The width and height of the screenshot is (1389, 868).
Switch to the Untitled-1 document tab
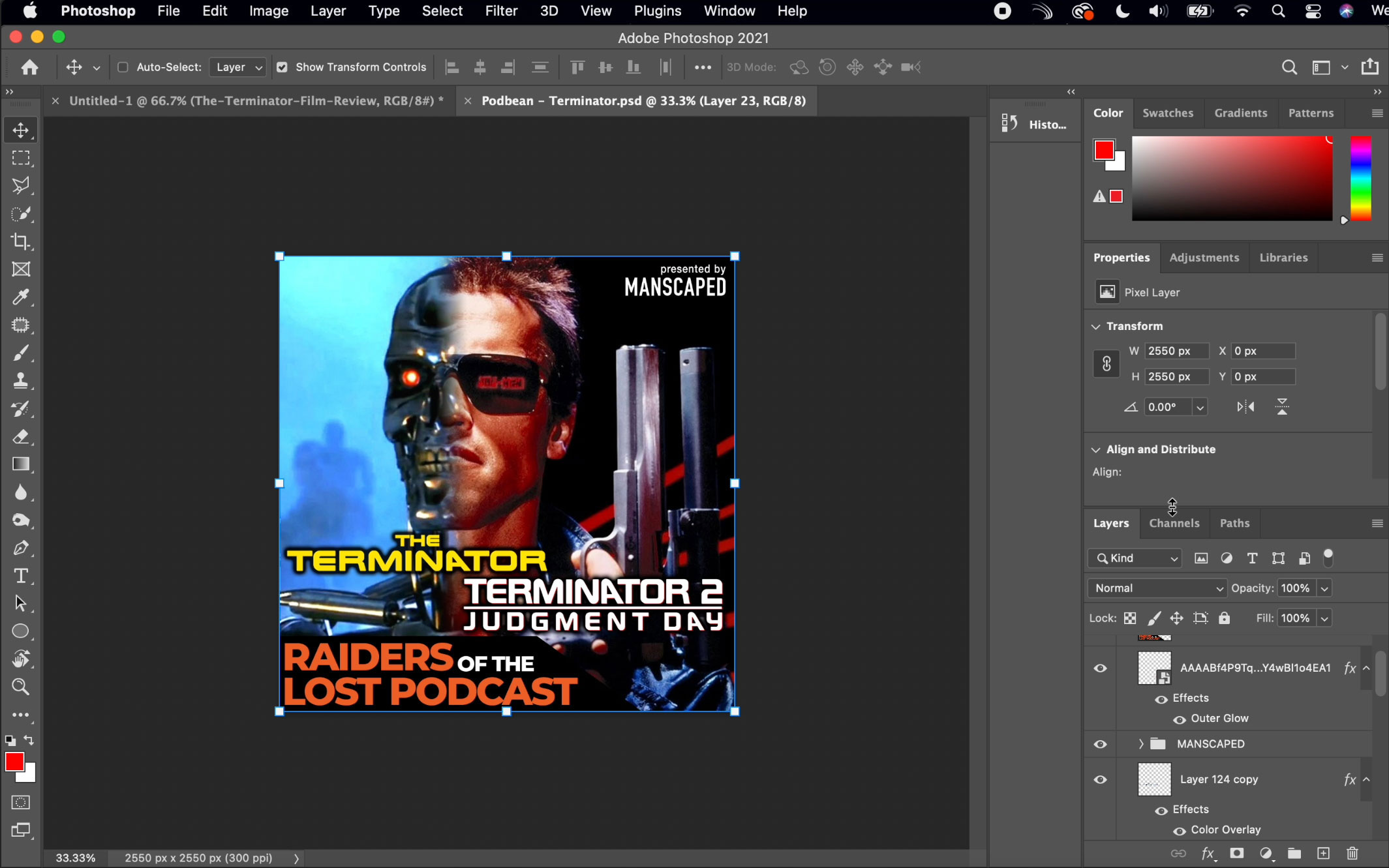point(256,101)
